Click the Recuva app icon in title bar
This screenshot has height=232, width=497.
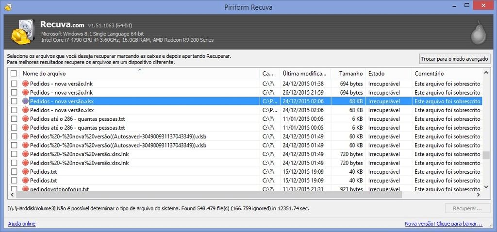tap(8, 7)
